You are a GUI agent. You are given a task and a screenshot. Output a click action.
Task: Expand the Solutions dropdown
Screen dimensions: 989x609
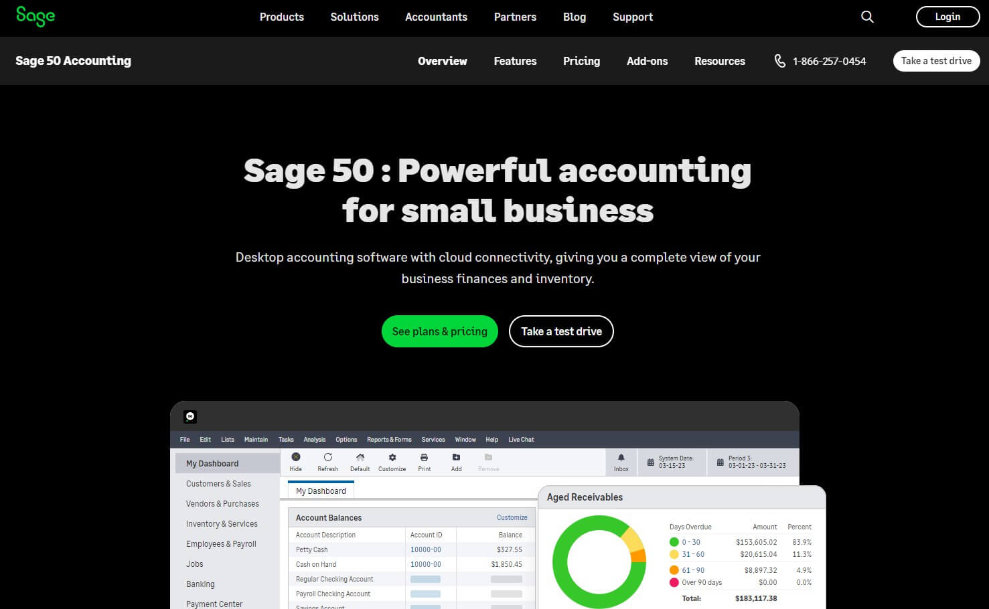click(354, 17)
